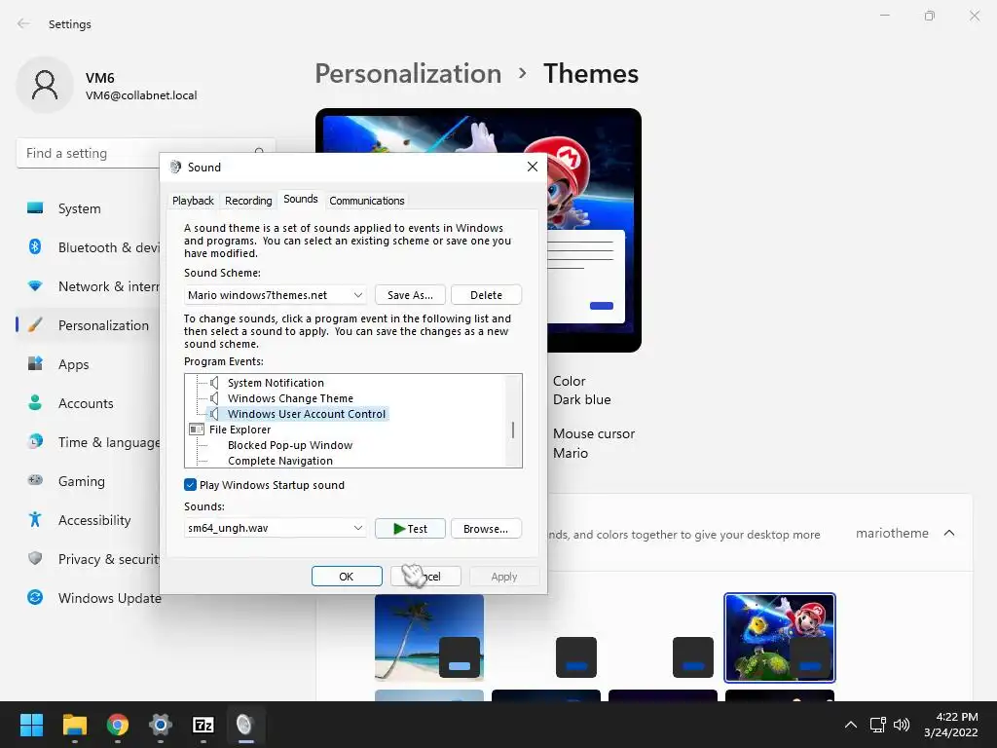Image resolution: width=997 pixels, height=748 pixels.
Task: Click the File Explorer group icon in events
Action: pyautogui.click(x=197, y=430)
